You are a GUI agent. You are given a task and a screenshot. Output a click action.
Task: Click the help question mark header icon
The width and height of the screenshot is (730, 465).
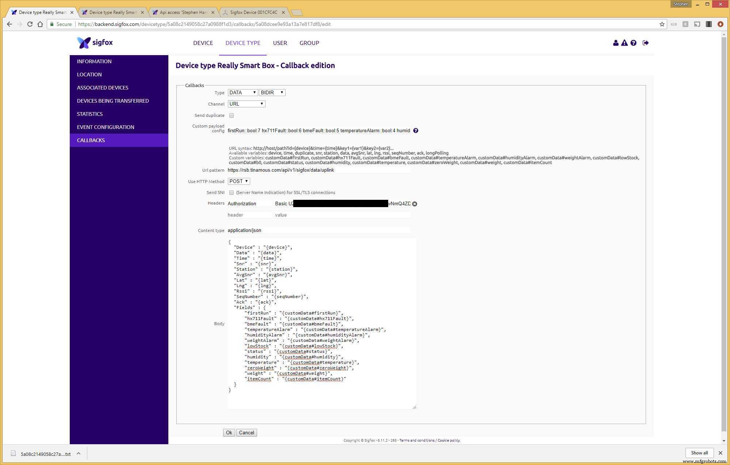634,43
